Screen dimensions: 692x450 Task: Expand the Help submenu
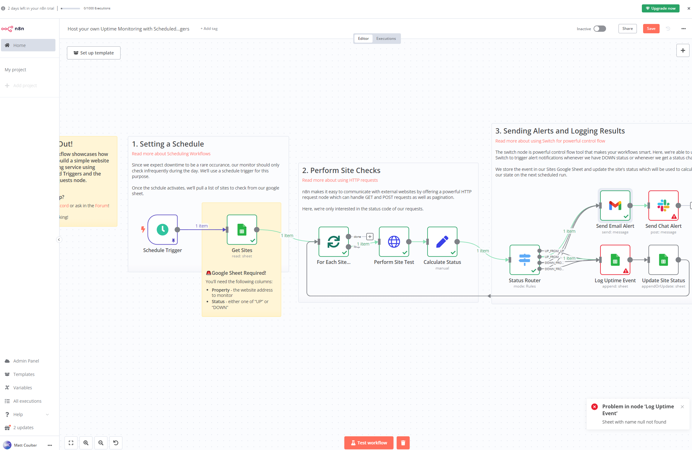[x=48, y=415]
